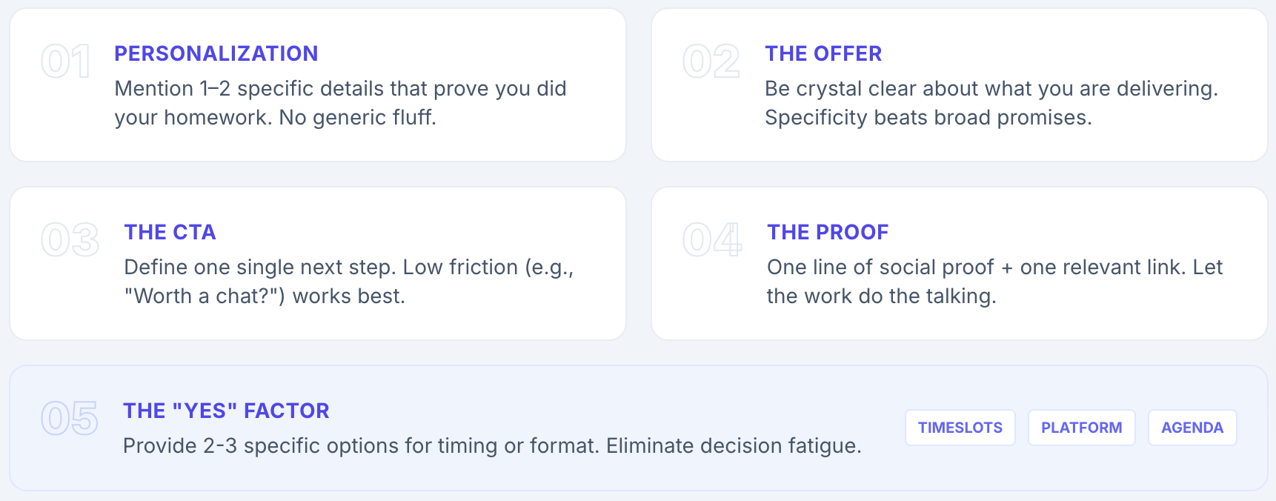1276x501 pixels.
Task: Click the outlined 05 number icon
Action: pos(70,419)
